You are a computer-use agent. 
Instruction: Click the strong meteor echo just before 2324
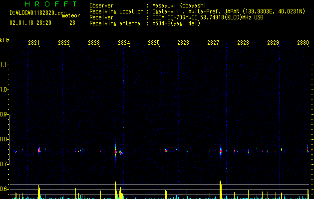click(115, 152)
